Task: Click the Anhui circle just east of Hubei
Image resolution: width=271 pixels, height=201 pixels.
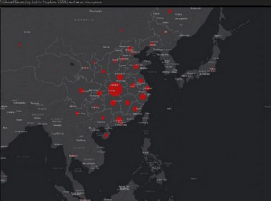Action: pos(132,85)
